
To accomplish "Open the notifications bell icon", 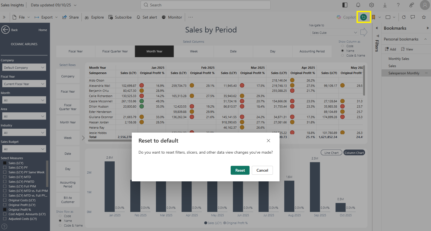I will click(358, 5).
